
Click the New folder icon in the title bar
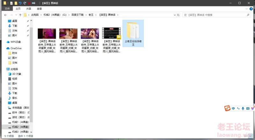(16, 3)
